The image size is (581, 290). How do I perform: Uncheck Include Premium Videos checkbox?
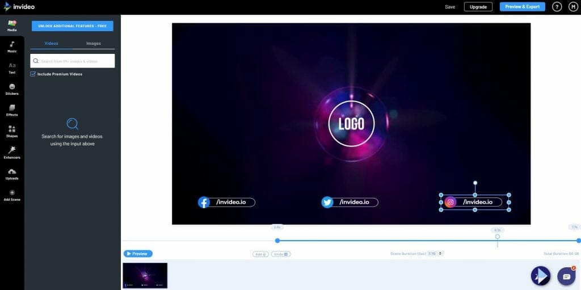point(33,74)
